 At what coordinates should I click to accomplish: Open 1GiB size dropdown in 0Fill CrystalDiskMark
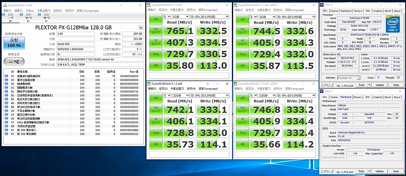click(x=267, y=17)
